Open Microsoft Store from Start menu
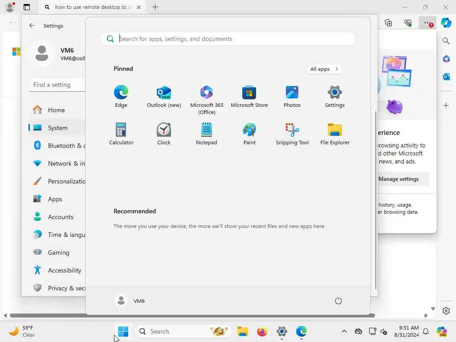The width and height of the screenshot is (456, 342). tap(249, 97)
